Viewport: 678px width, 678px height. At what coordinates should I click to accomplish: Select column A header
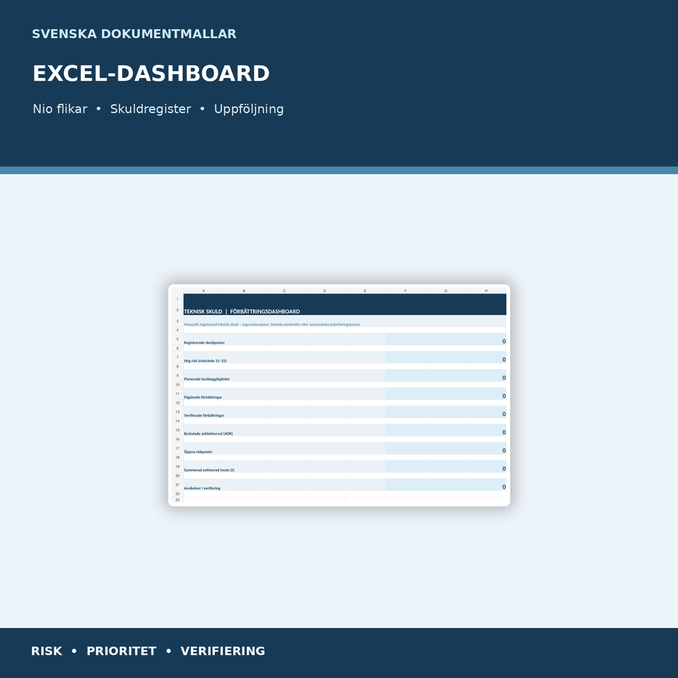click(203, 290)
